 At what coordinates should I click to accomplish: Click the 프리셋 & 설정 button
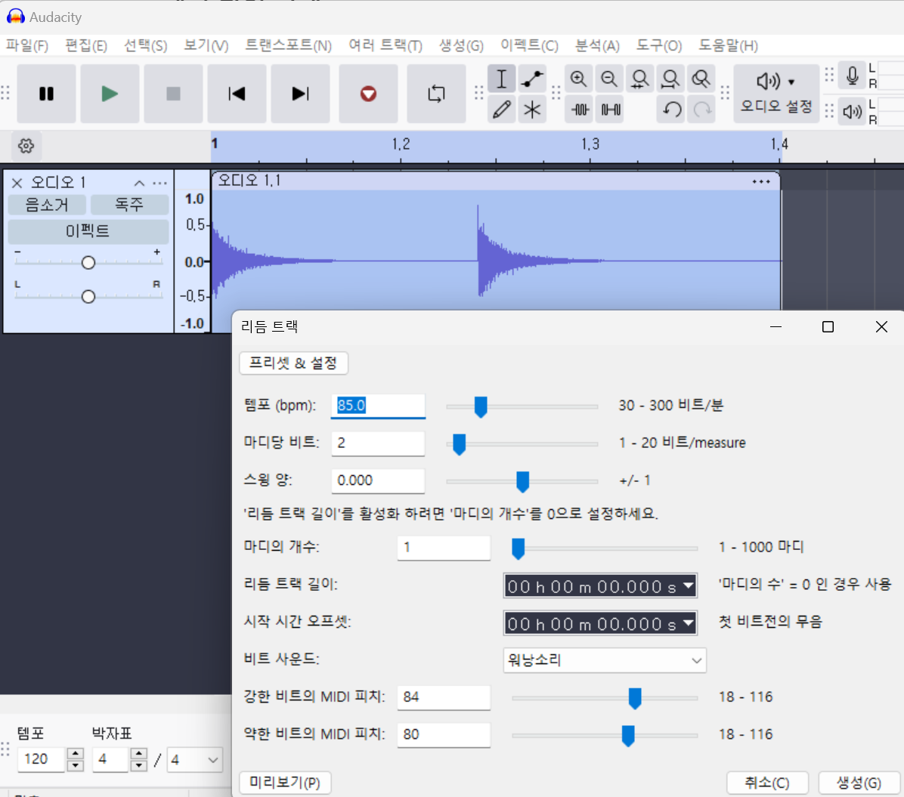(x=293, y=363)
